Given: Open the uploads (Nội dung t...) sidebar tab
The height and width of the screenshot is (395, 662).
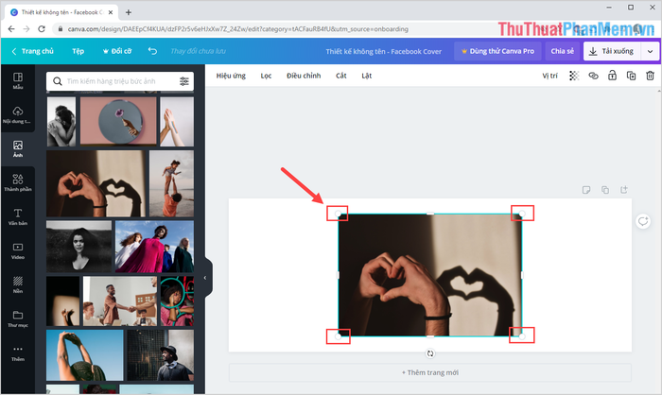Looking at the screenshot, I should tap(18, 114).
